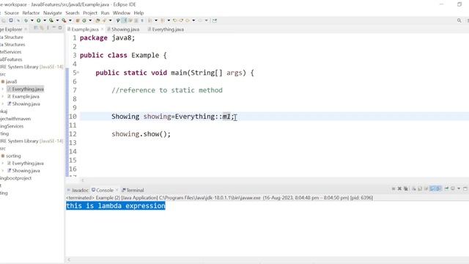Open the Window menu
This screenshot has height=264, width=469.
pos(122,13)
